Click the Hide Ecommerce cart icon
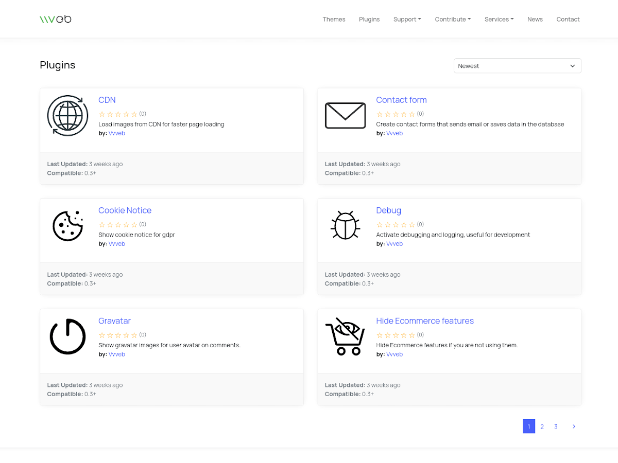618x463 pixels. click(345, 336)
